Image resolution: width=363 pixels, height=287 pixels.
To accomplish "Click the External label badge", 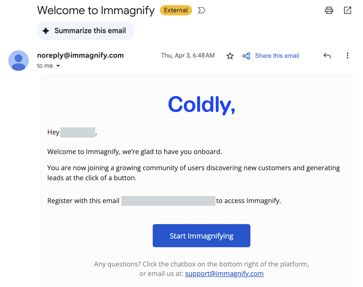I will coord(176,11).
